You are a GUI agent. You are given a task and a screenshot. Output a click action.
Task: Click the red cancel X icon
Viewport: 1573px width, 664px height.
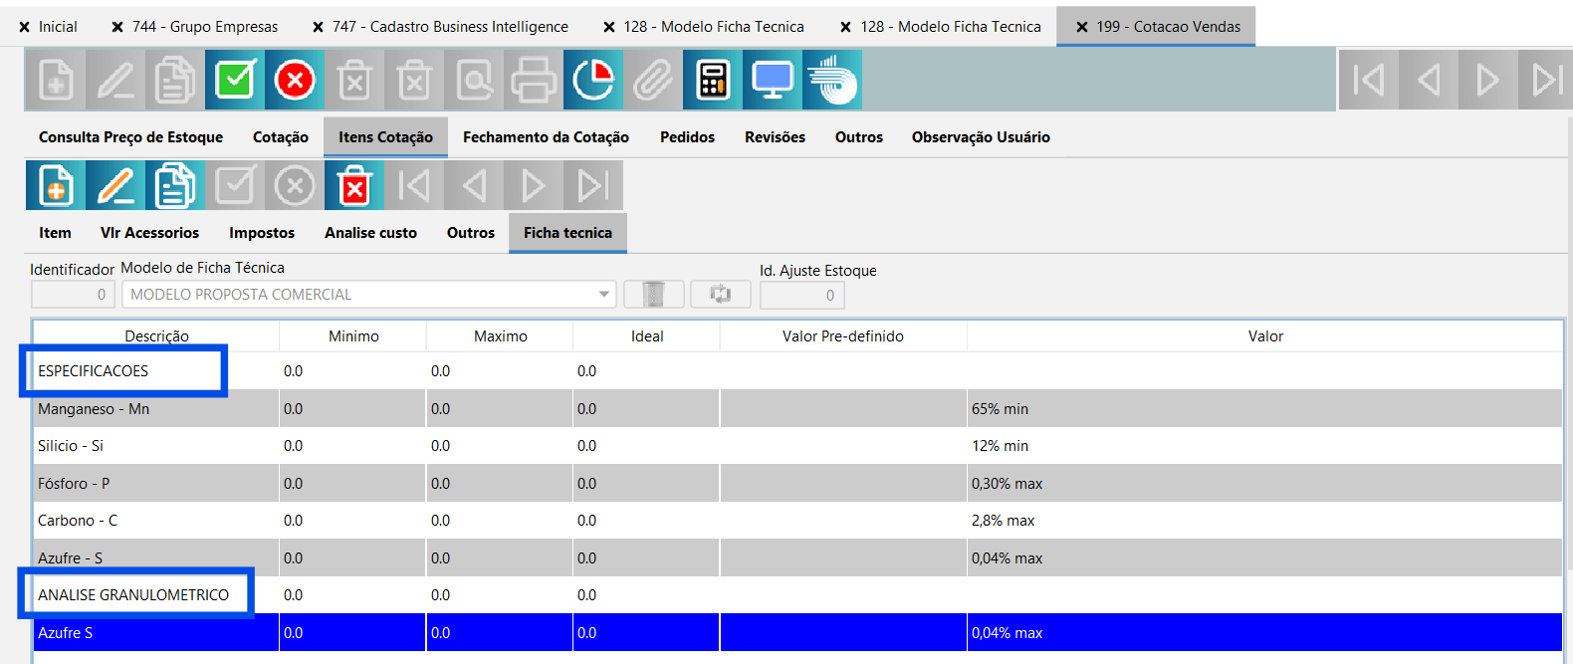coord(295,80)
